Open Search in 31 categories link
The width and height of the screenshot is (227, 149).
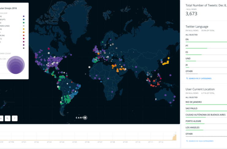pos(200,79)
